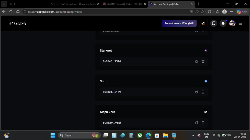Delete the Aleph Zero wallet 5GRk19...VoEf
Screen dimensions: 250x140
coord(203,123)
